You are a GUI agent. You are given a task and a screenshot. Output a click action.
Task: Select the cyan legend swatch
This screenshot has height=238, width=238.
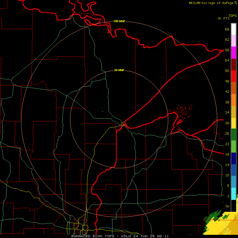click(x=234, y=194)
